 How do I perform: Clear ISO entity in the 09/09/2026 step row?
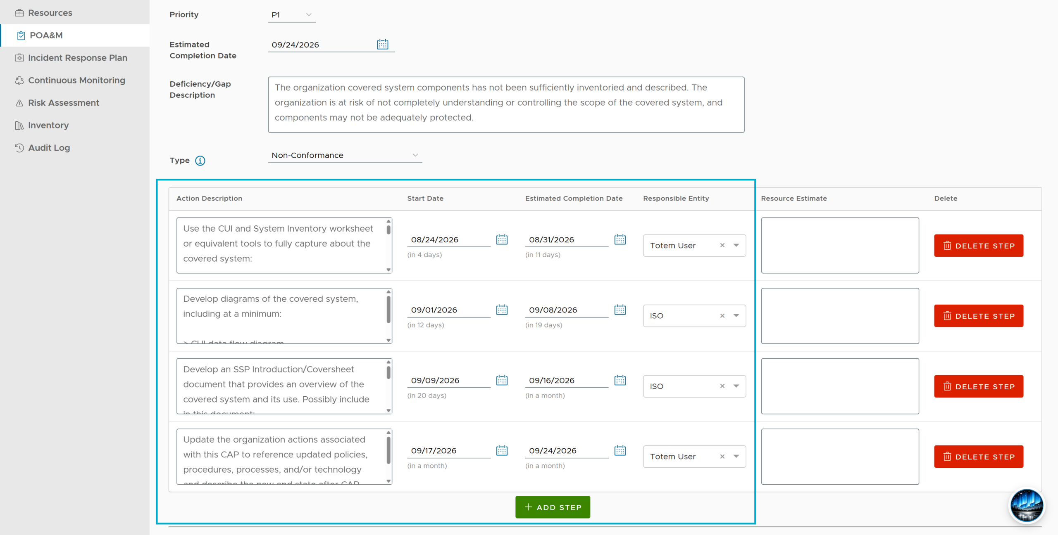[722, 386]
